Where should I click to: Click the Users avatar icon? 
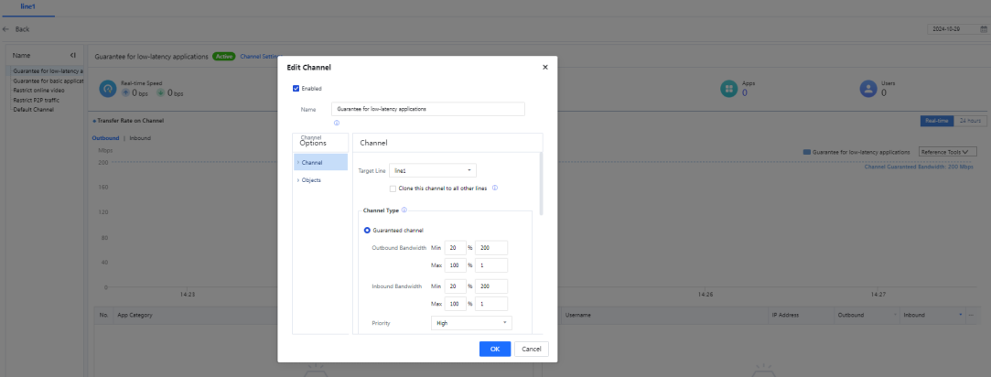pyautogui.click(x=868, y=89)
